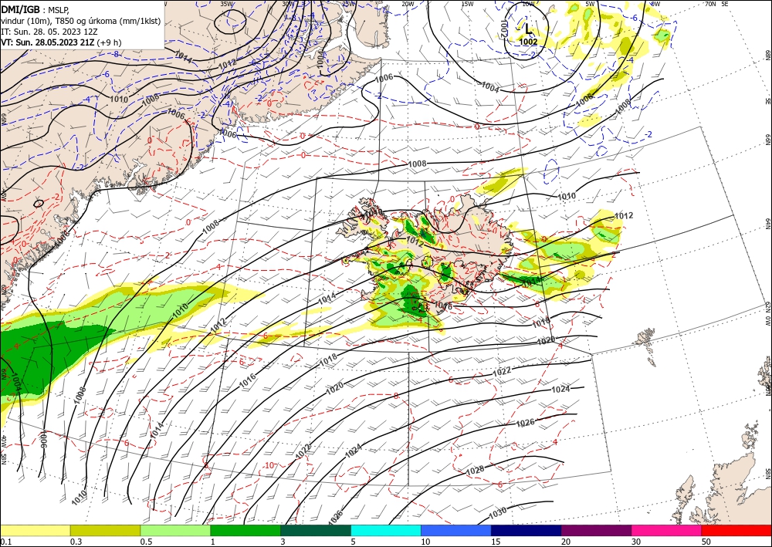Click the pink 30–50 legend swatch
Screen dimensions: 772x547
(x=667, y=530)
